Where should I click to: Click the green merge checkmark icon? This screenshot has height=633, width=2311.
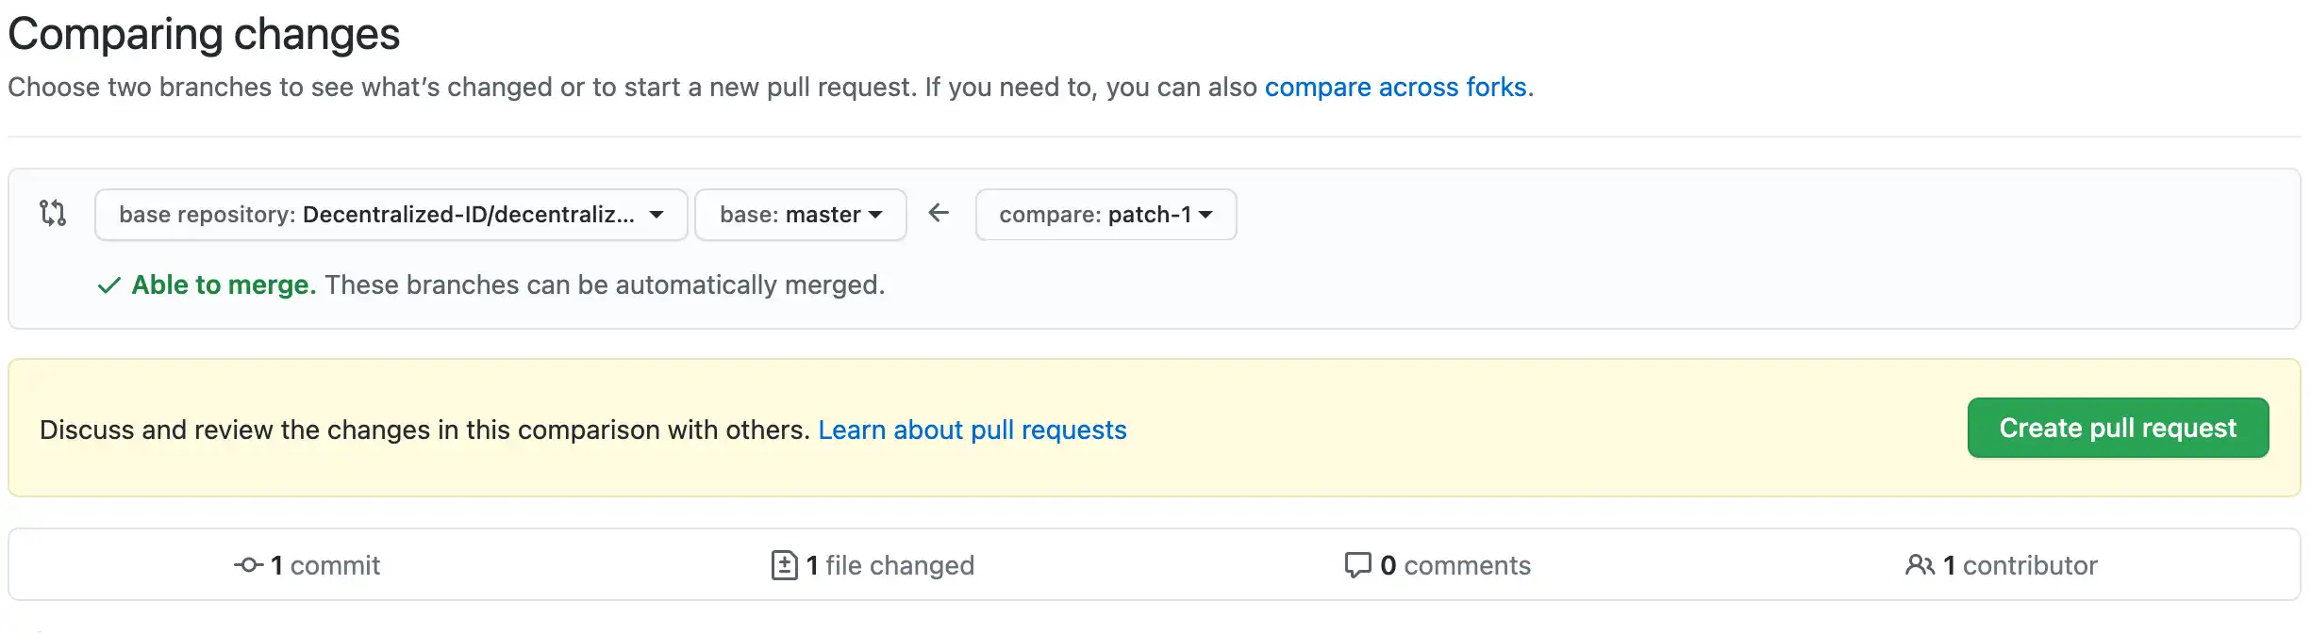tap(109, 285)
